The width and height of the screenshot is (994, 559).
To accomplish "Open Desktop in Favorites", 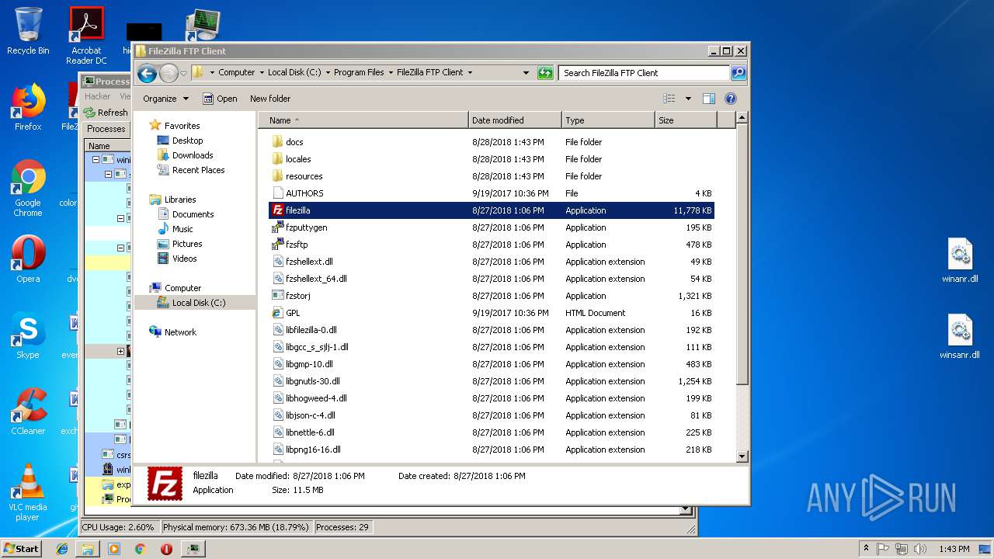I will 179,141.
